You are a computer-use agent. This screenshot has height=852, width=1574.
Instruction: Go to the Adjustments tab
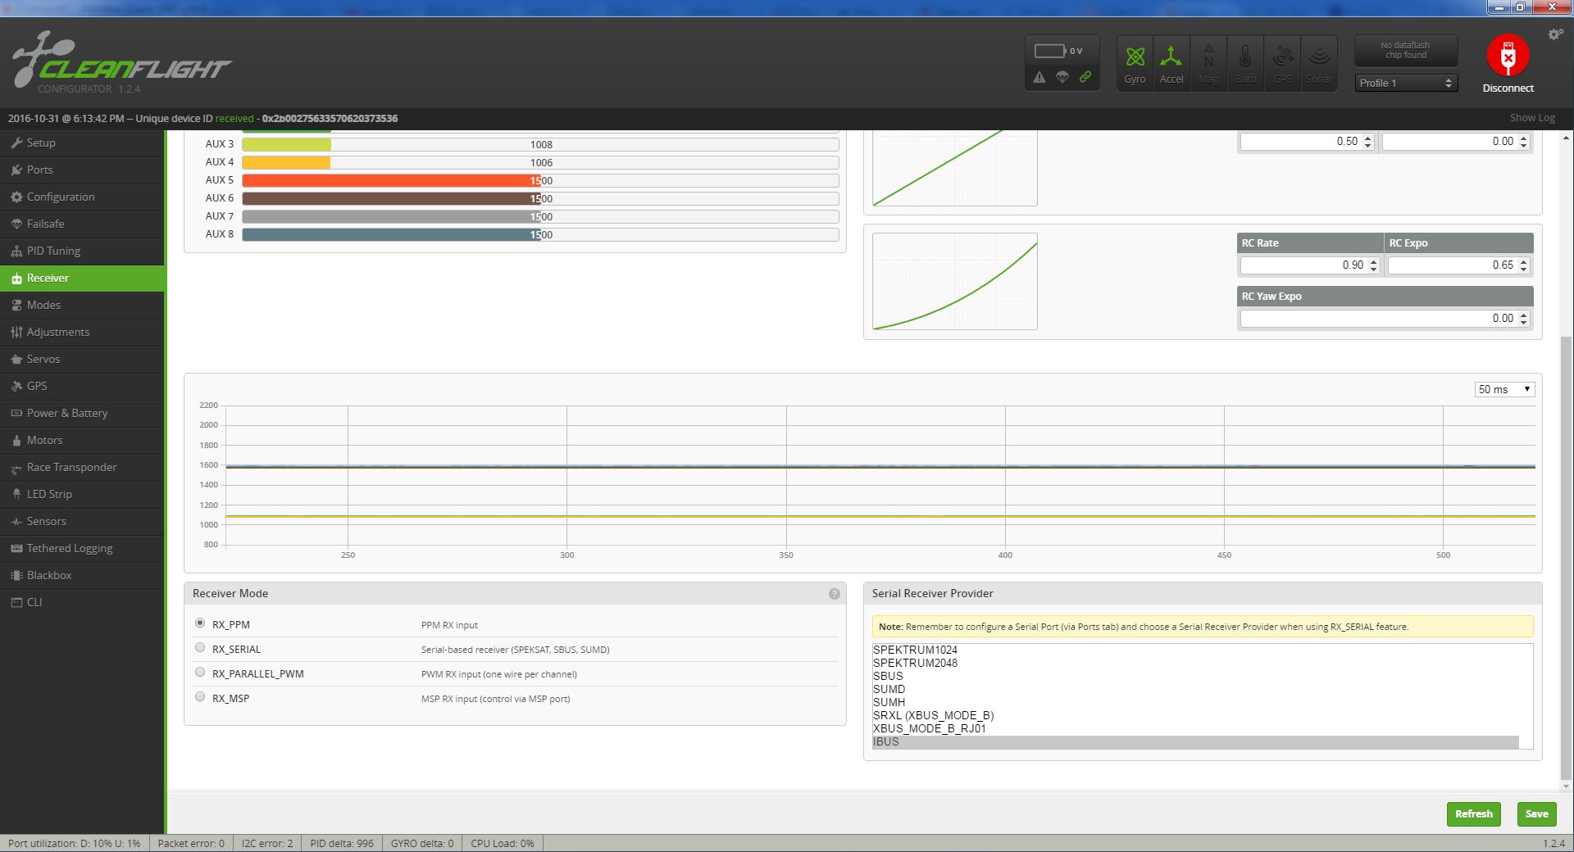tap(82, 332)
